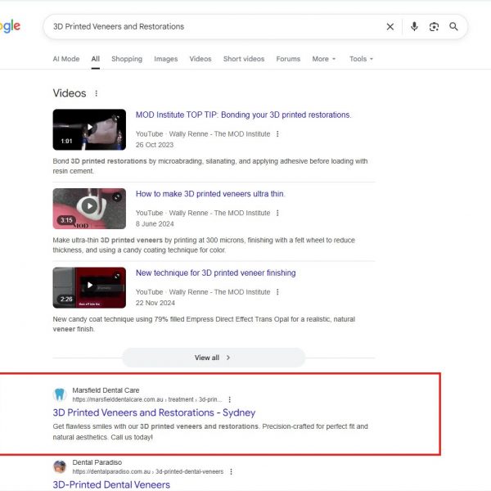Image resolution: width=491 pixels, height=491 pixels.
Task: Open 3D Printed Veneers and Restorations - Sydney link
Action: tap(154, 412)
